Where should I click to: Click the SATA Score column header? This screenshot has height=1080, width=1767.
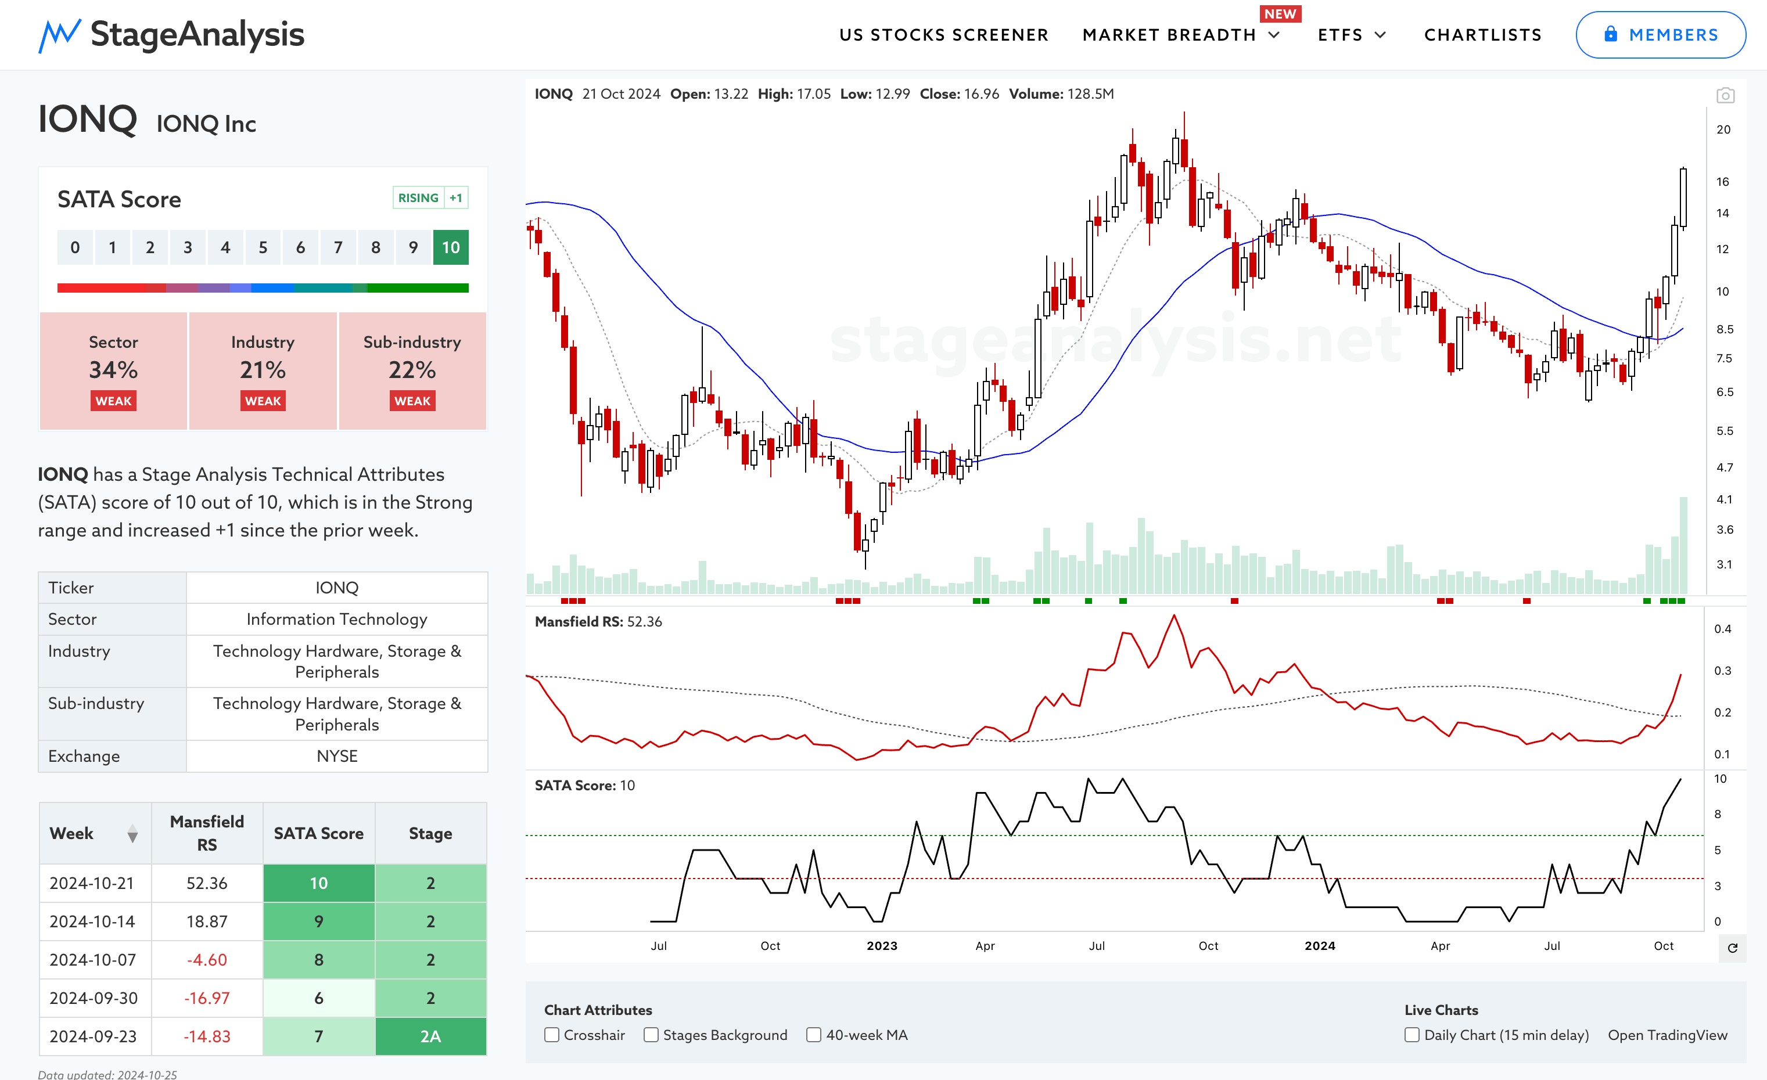[318, 833]
